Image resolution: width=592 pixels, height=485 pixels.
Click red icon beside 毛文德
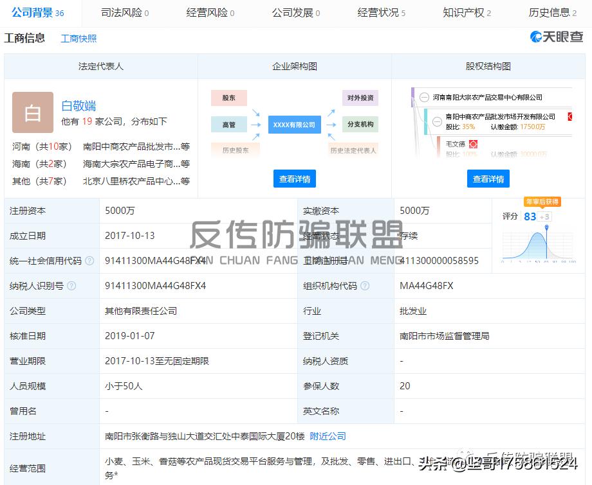pyautogui.click(x=473, y=144)
